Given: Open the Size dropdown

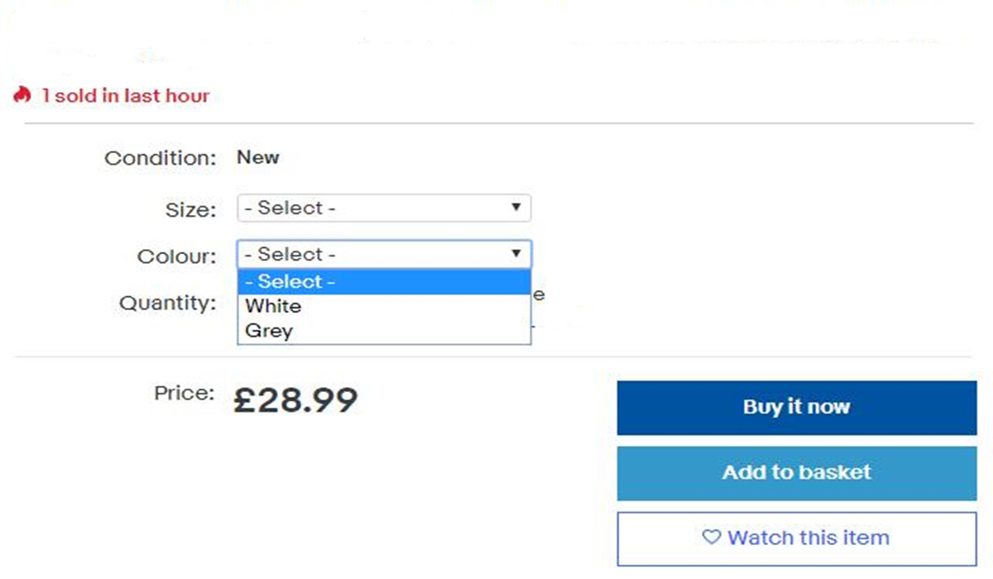Looking at the screenshot, I should [x=383, y=208].
